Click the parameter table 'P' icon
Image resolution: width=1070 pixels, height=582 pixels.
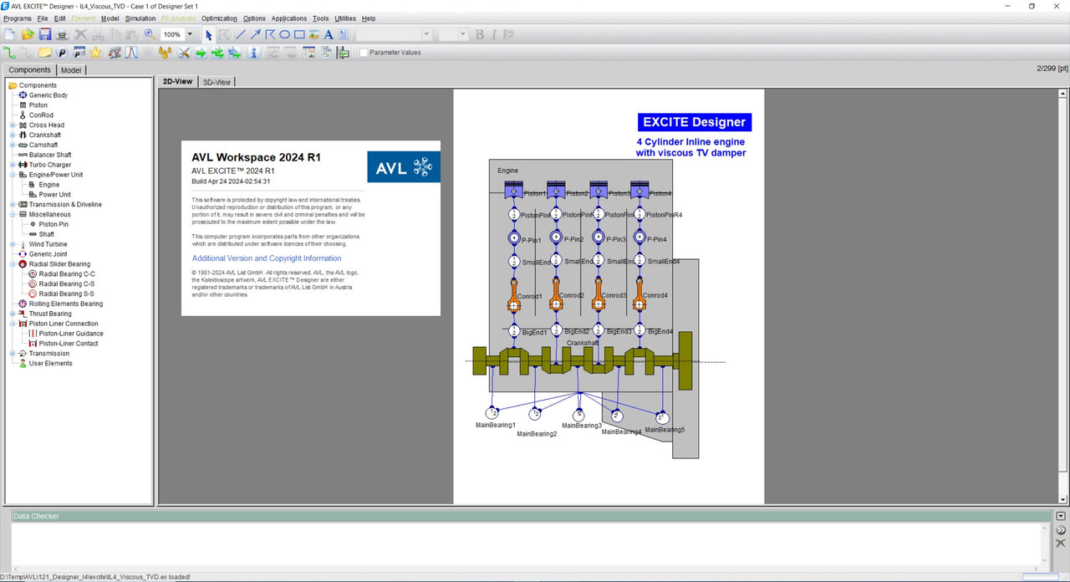(x=79, y=53)
